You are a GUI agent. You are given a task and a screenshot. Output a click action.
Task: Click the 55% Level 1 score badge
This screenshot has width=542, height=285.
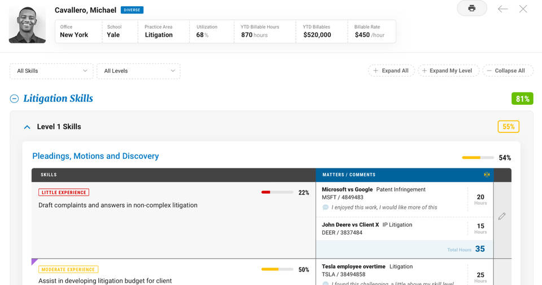508,127
